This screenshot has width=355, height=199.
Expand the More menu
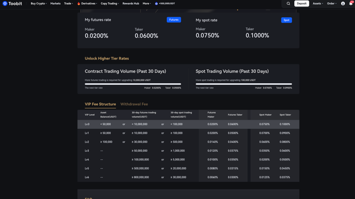point(147,4)
